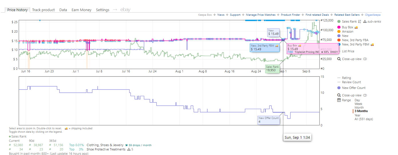The width and height of the screenshot is (398, 155).
Task: Open the Data tab
Action: pos(63,10)
